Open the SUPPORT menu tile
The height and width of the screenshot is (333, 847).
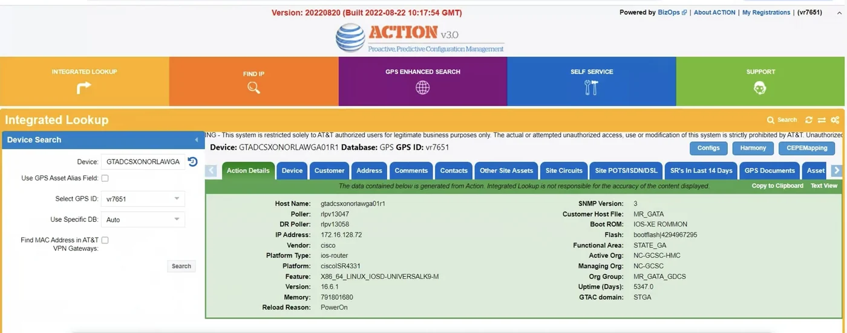[x=761, y=82]
